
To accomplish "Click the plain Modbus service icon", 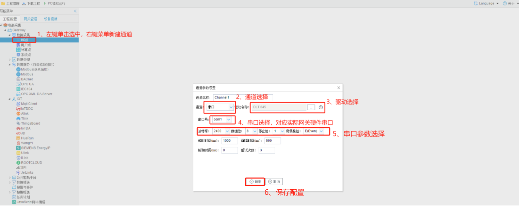I will (x=18, y=74).
